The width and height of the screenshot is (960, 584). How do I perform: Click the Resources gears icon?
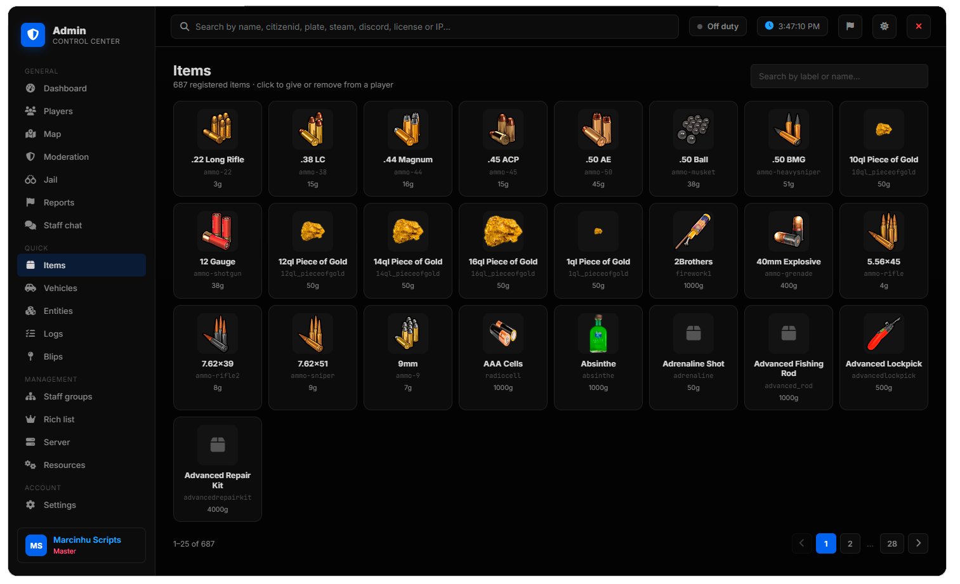pyautogui.click(x=30, y=465)
